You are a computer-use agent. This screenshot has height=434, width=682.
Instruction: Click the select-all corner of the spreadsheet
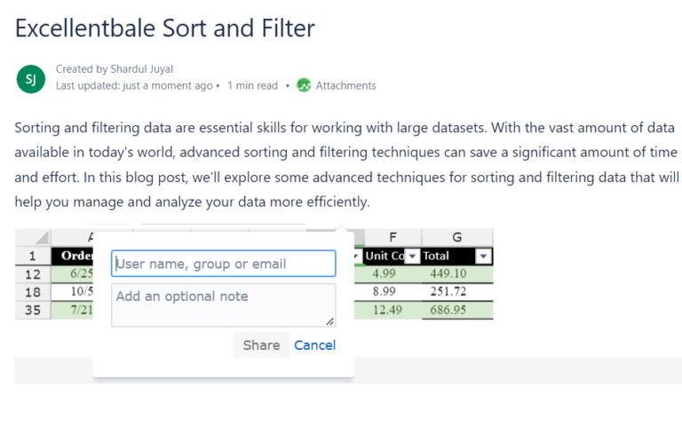(x=32, y=238)
